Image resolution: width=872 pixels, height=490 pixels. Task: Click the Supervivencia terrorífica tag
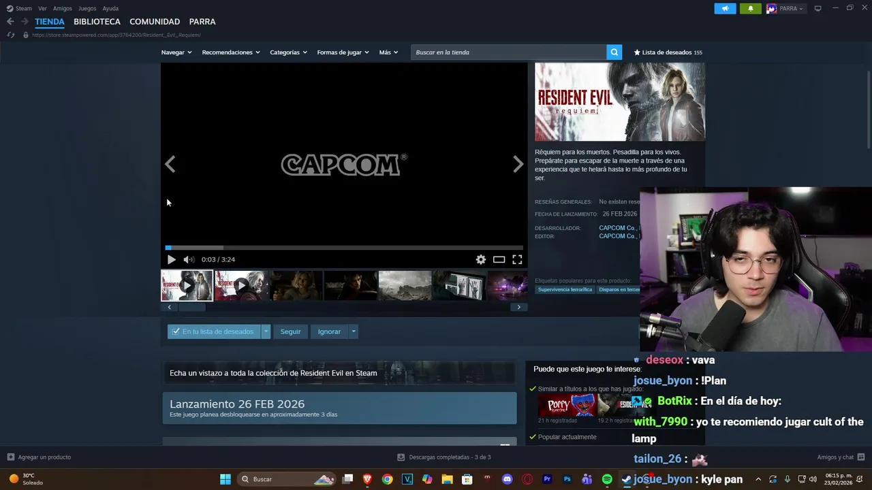coord(565,289)
